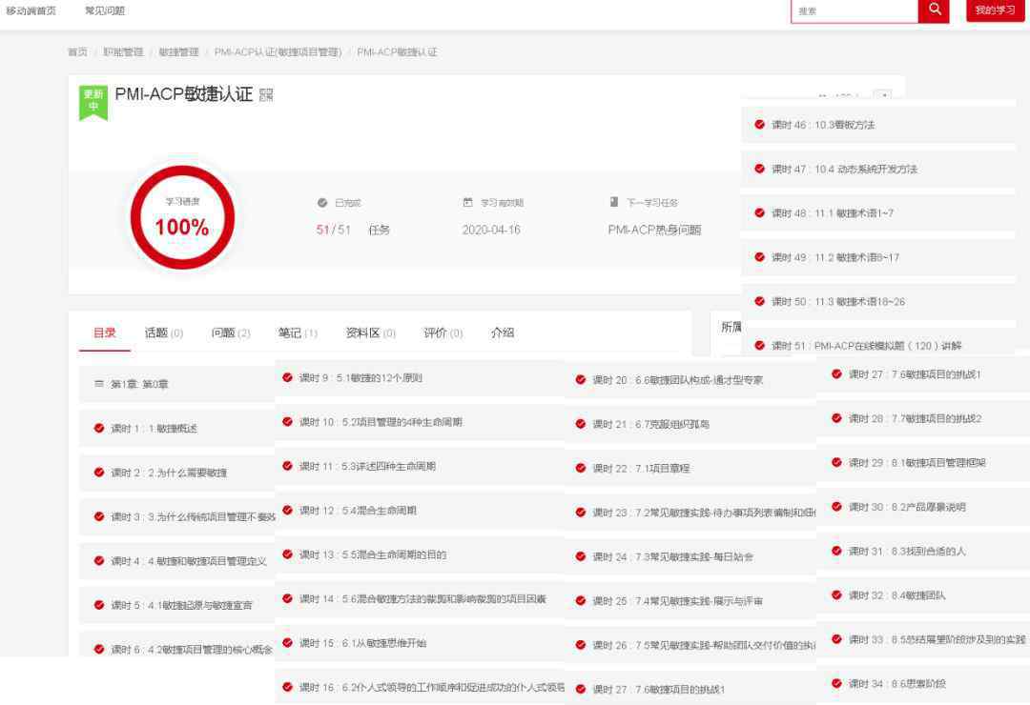Click red check icon of 课时 28

[x=836, y=418]
